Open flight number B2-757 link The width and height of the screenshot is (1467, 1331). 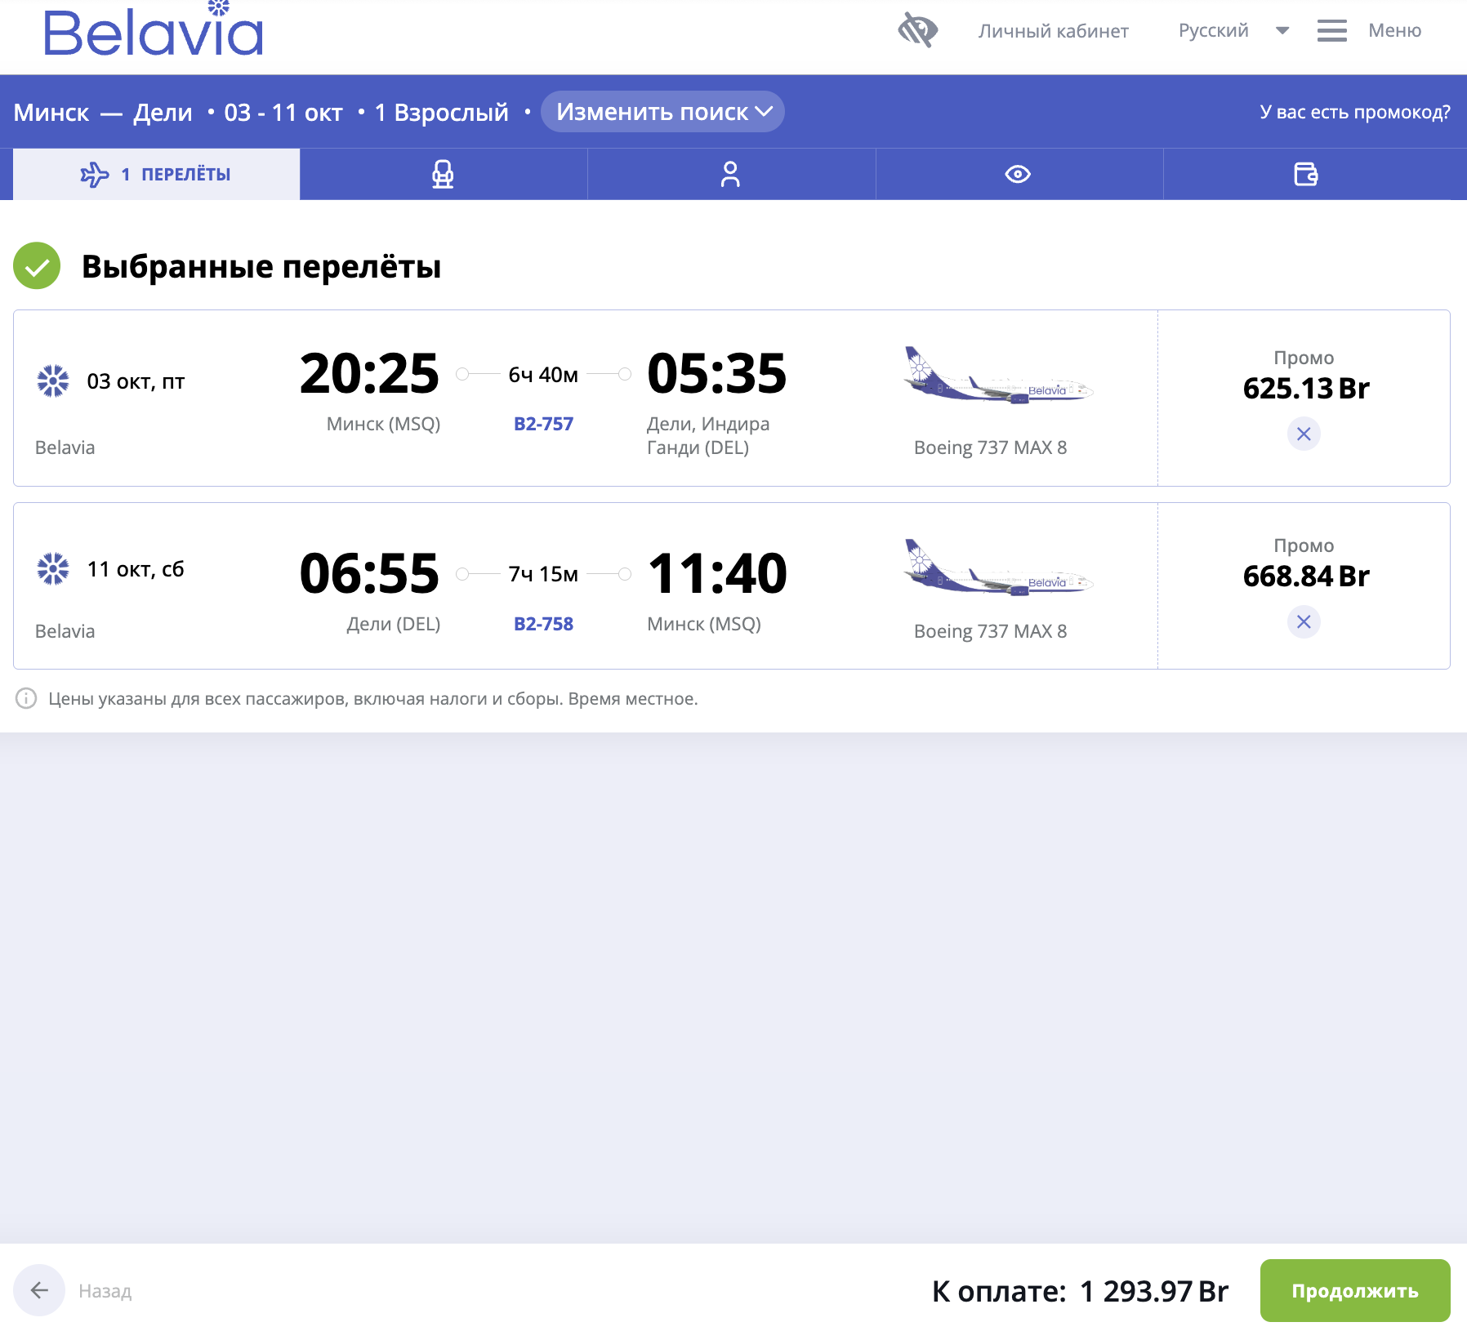click(543, 424)
